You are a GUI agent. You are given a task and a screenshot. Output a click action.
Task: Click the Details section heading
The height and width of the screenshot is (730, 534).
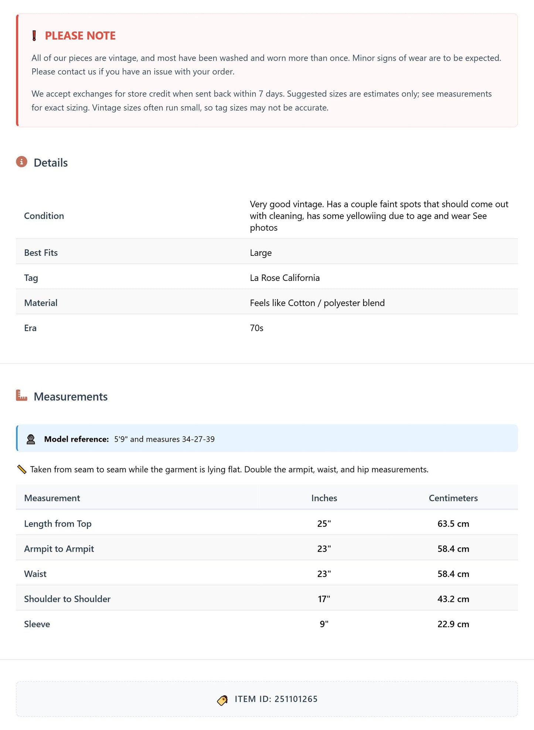[x=51, y=163]
